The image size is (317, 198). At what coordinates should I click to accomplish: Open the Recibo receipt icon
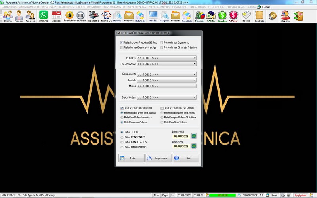[x=246, y=16]
